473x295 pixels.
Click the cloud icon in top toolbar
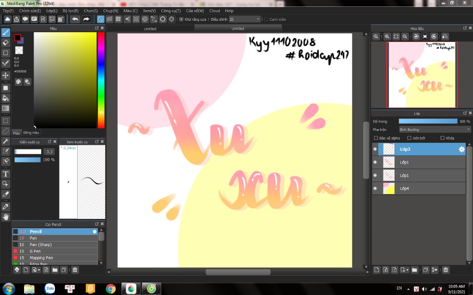pyautogui.click(x=7, y=19)
